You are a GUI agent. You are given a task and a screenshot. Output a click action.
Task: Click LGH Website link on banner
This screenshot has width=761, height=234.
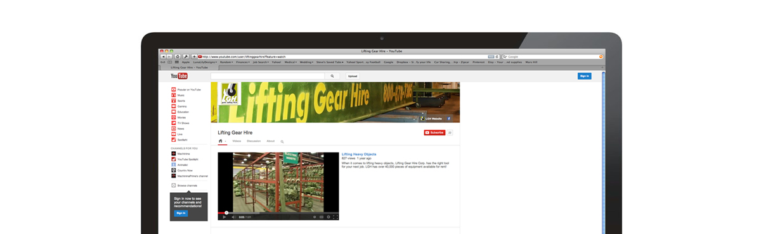coord(431,118)
